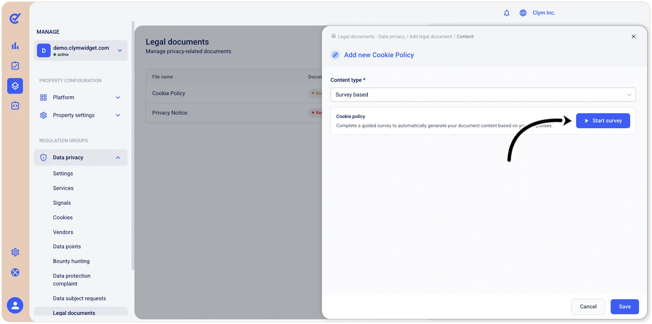The image size is (652, 324).
Task: Open the analytics bar chart icon
Action: (x=15, y=46)
